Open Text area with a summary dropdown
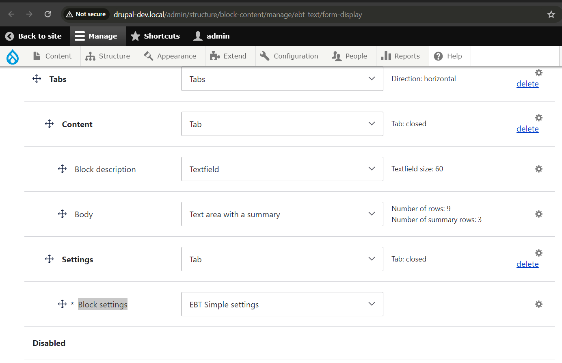 pos(282,214)
